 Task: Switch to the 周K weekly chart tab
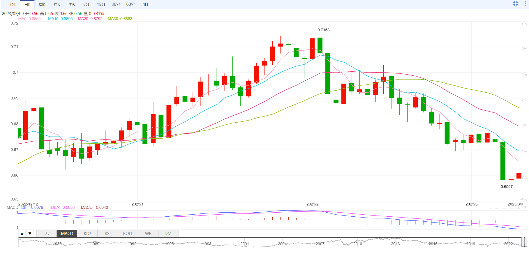[42, 4]
